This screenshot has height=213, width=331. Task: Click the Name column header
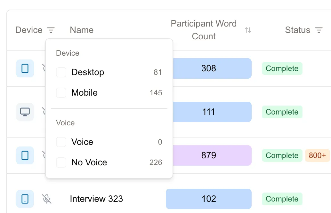pos(82,30)
